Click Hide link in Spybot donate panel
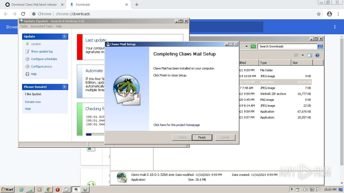This screenshot has height=193, width=344. click(28, 109)
